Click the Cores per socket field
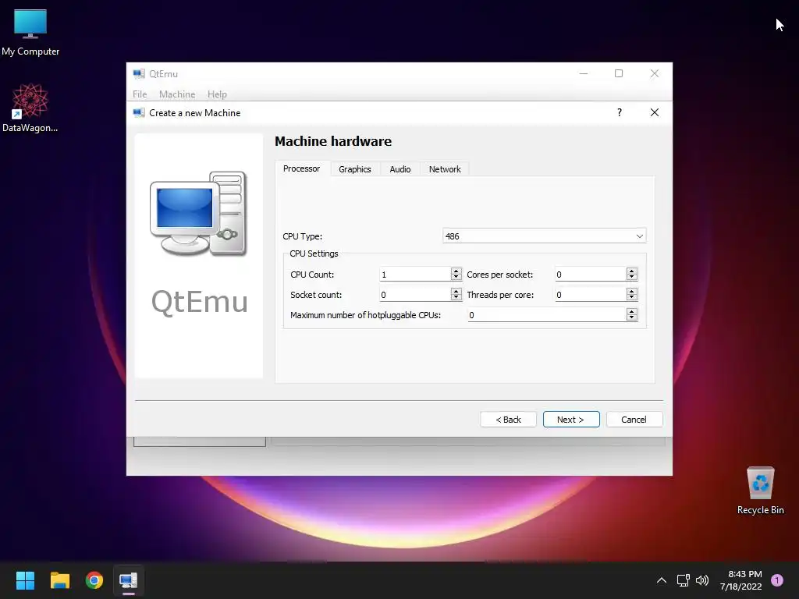 point(591,274)
